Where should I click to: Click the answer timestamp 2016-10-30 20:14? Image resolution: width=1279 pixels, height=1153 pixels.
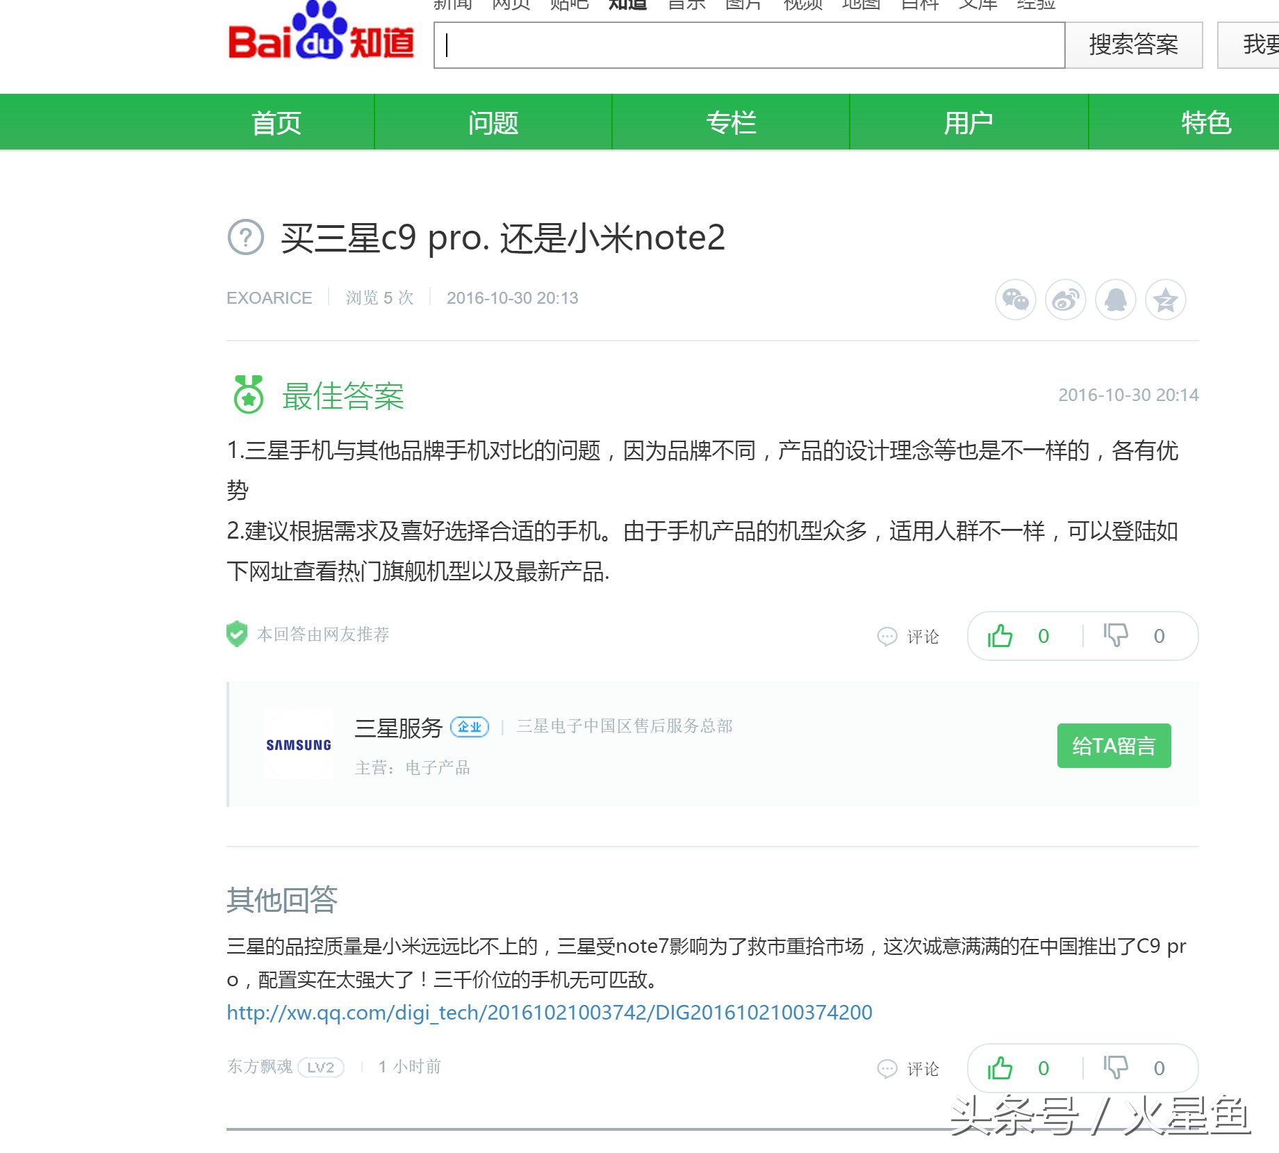[x=1128, y=395]
